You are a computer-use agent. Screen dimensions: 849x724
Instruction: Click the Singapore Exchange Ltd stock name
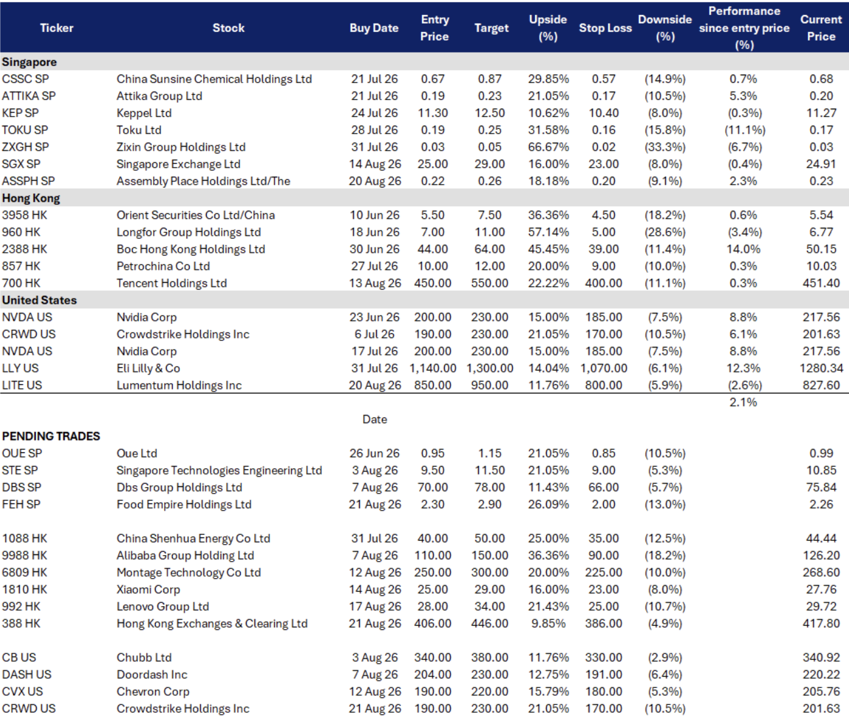(179, 164)
